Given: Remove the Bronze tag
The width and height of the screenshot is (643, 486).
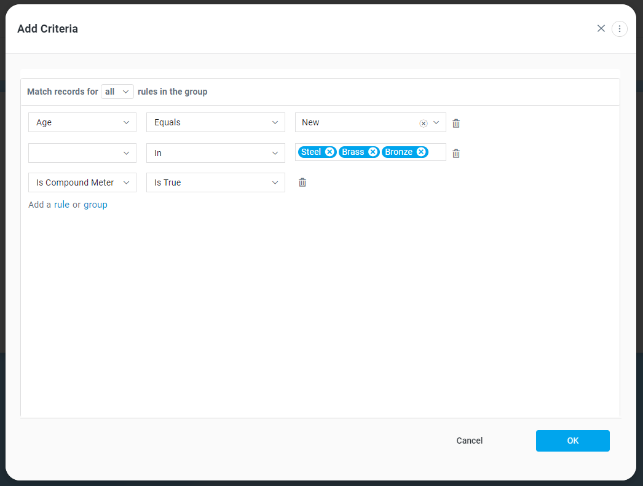Looking at the screenshot, I should pos(421,152).
